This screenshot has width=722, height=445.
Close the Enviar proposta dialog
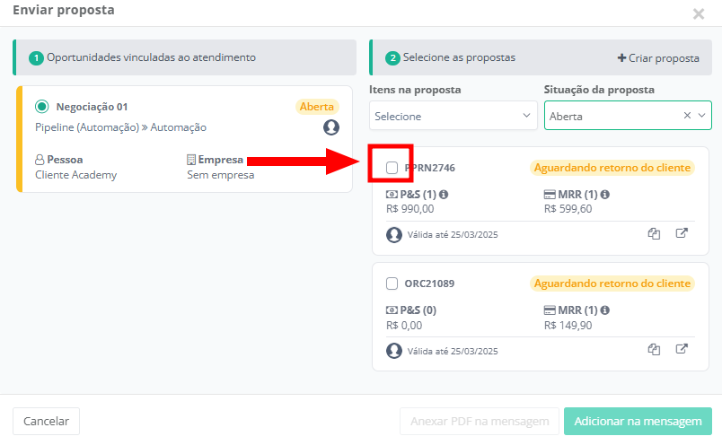699,13
